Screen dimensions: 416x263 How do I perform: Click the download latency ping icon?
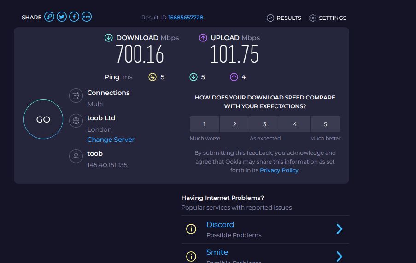coord(193,77)
